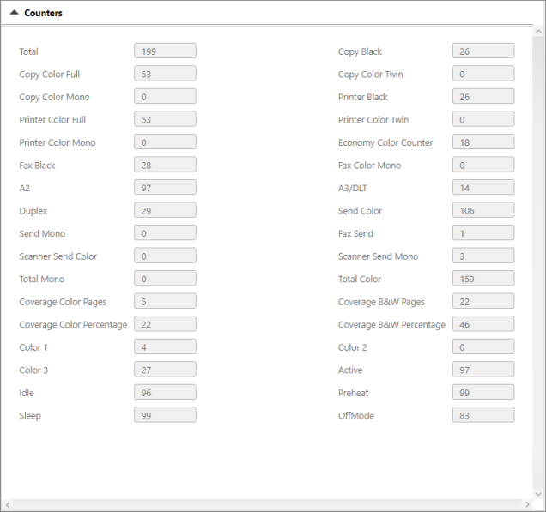Image resolution: width=546 pixels, height=512 pixels.
Task: Select the Copy Color Full field
Action: tap(165, 75)
